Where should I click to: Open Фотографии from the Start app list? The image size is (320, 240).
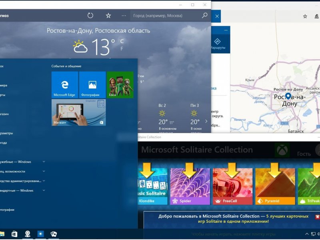coord(7,210)
